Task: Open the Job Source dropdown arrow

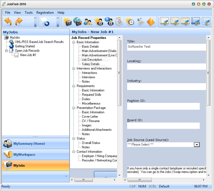Action: [x=197, y=145]
